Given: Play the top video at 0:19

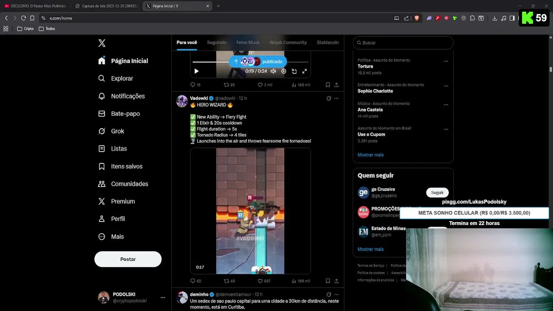Looking at the screenshot, I should [x=196, y=71].
